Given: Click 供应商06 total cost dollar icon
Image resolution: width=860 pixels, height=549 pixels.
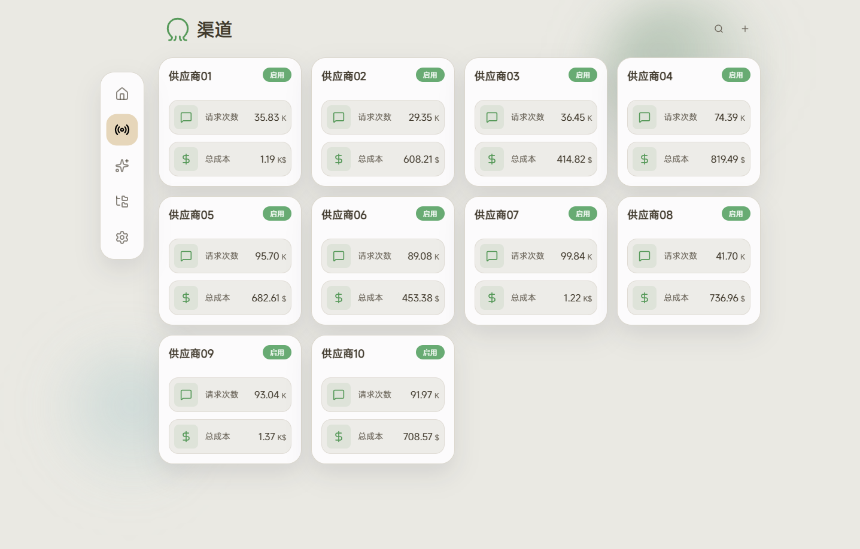Looking at the screenshot, I should pos(339,298).
